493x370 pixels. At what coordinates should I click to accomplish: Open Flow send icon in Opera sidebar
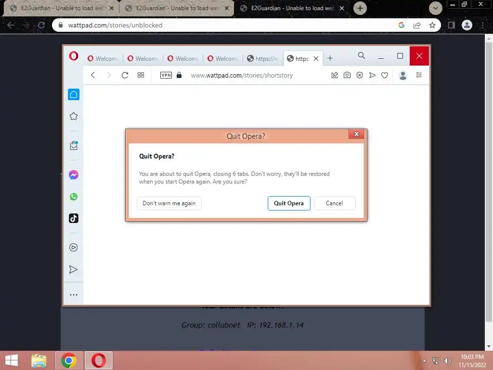(73, 269)
